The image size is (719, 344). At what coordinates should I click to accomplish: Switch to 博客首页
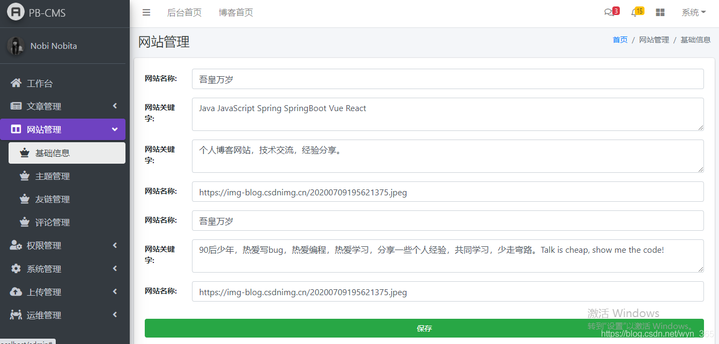click(x=235, y=12)
